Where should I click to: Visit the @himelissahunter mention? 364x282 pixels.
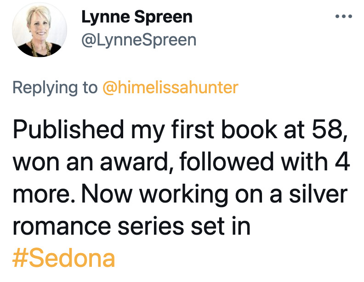pos(171,87)
